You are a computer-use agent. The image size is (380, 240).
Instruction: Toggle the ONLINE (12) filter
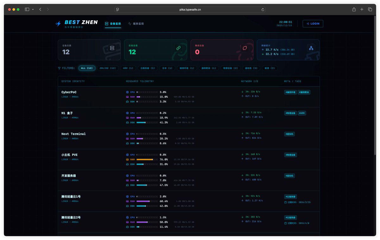[108, 68]
